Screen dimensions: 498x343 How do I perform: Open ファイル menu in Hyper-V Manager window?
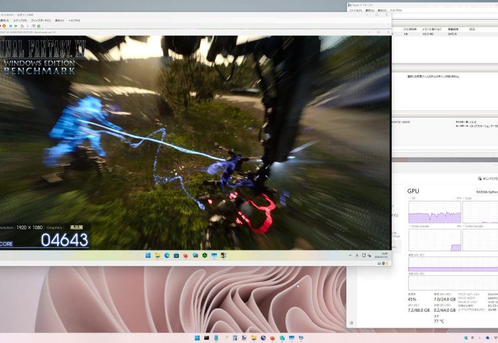356,11
